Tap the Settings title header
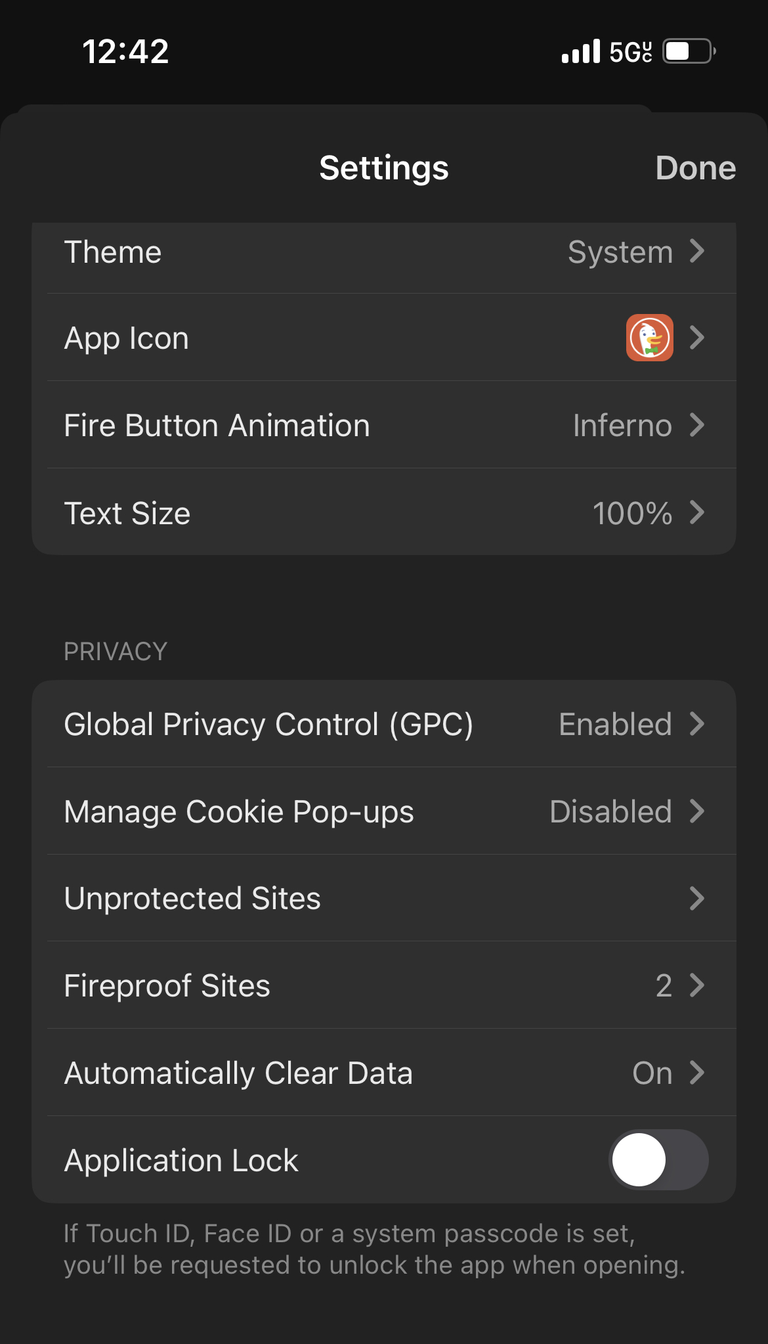The height and width of the screenshot is (1344, 768). [384, 168]
